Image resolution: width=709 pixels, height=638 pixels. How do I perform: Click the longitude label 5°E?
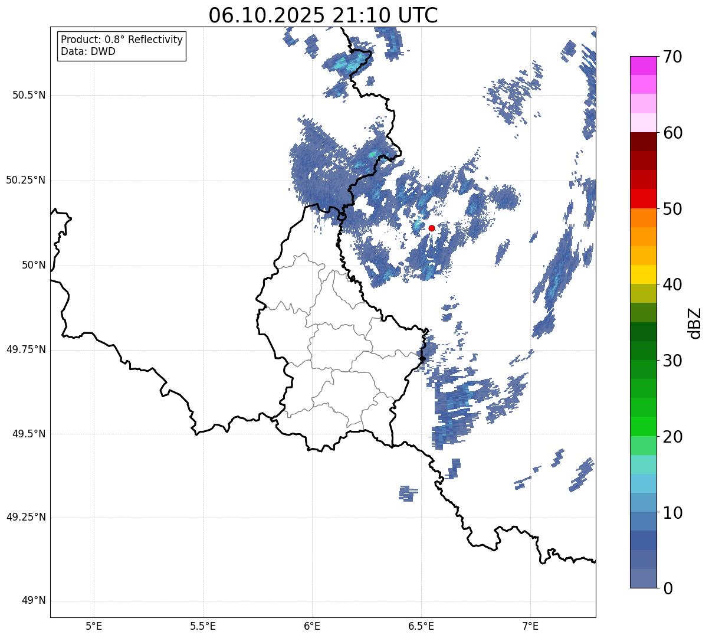point(94,626)
